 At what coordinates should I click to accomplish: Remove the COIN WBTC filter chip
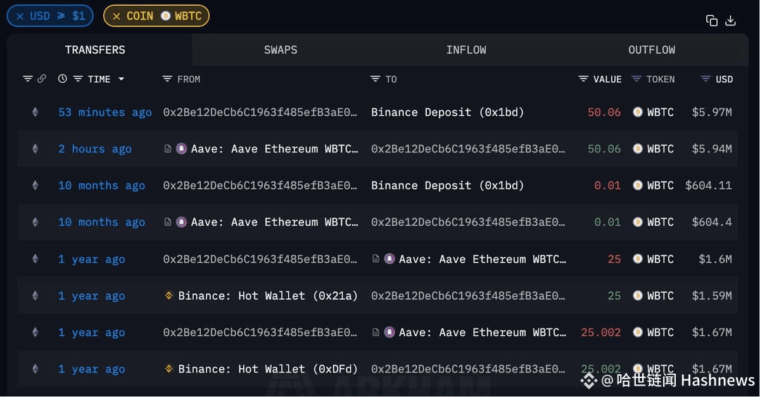pos(117,16)
